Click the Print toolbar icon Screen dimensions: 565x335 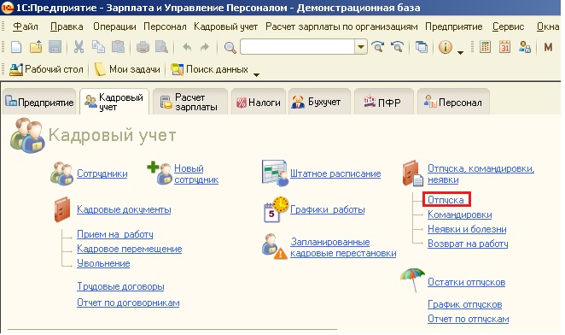pyautogui.click(x=143, y=47)
